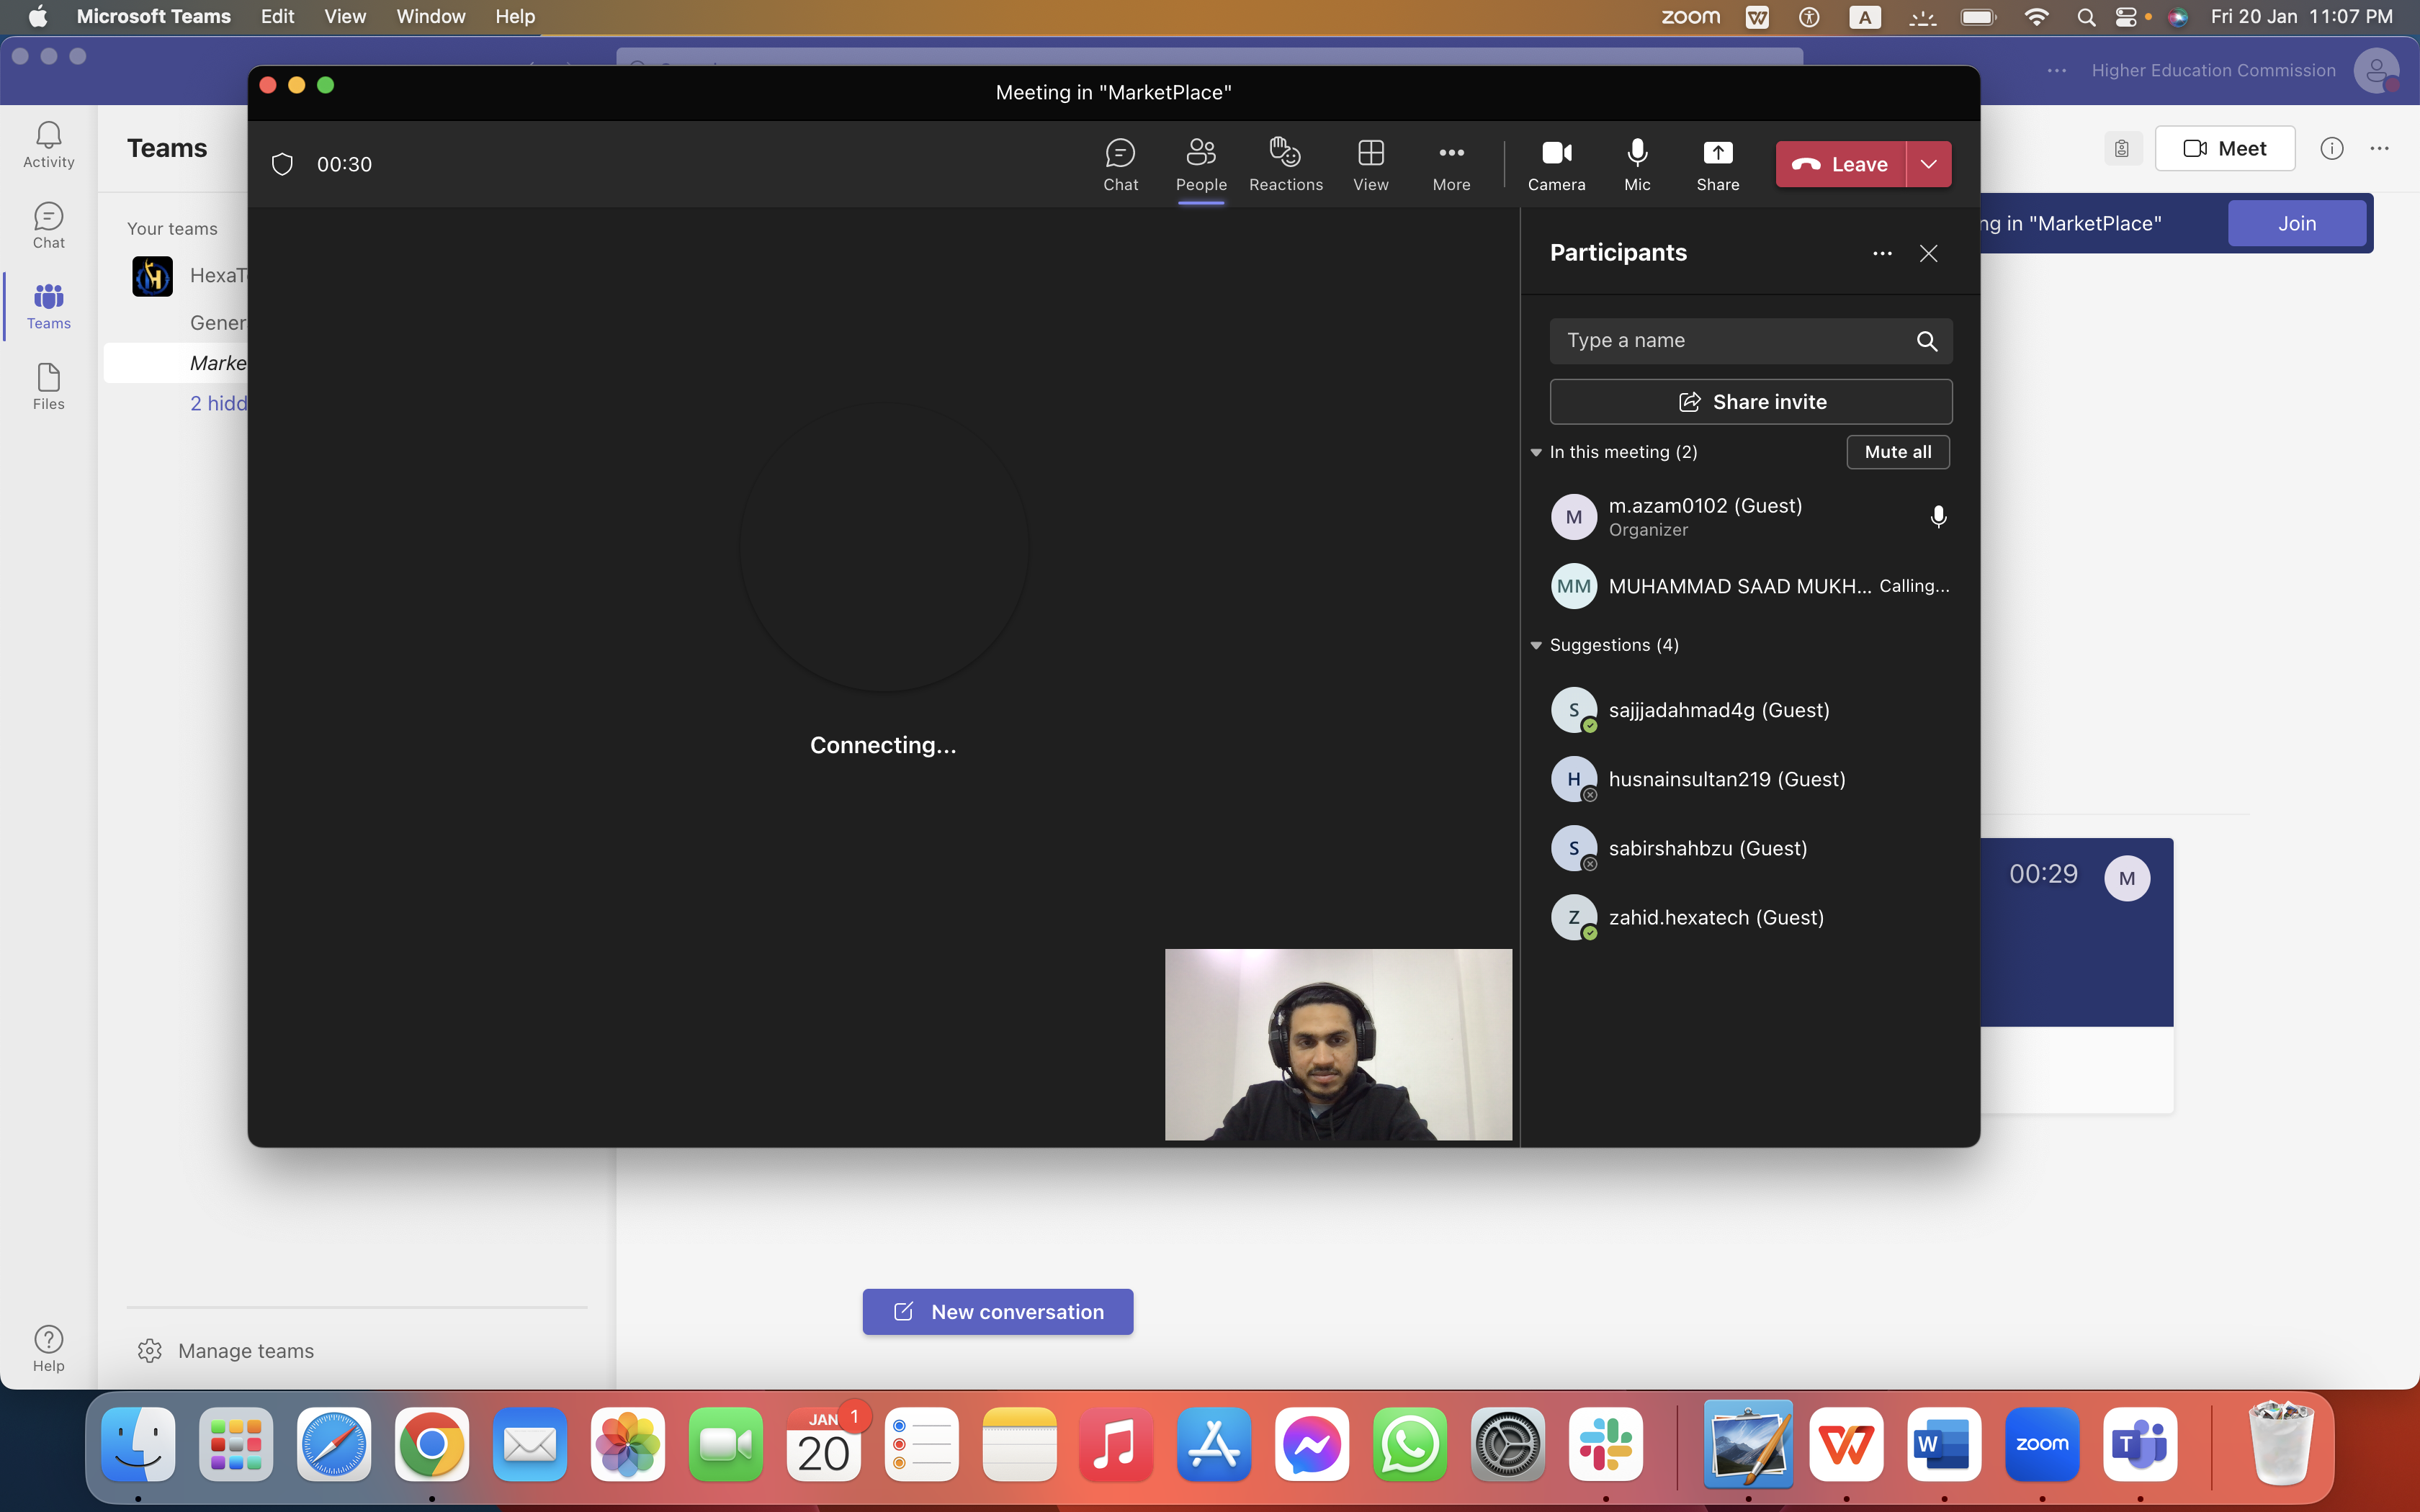
Task: Open the Window menu in menu bar
Action: (430, 17)
